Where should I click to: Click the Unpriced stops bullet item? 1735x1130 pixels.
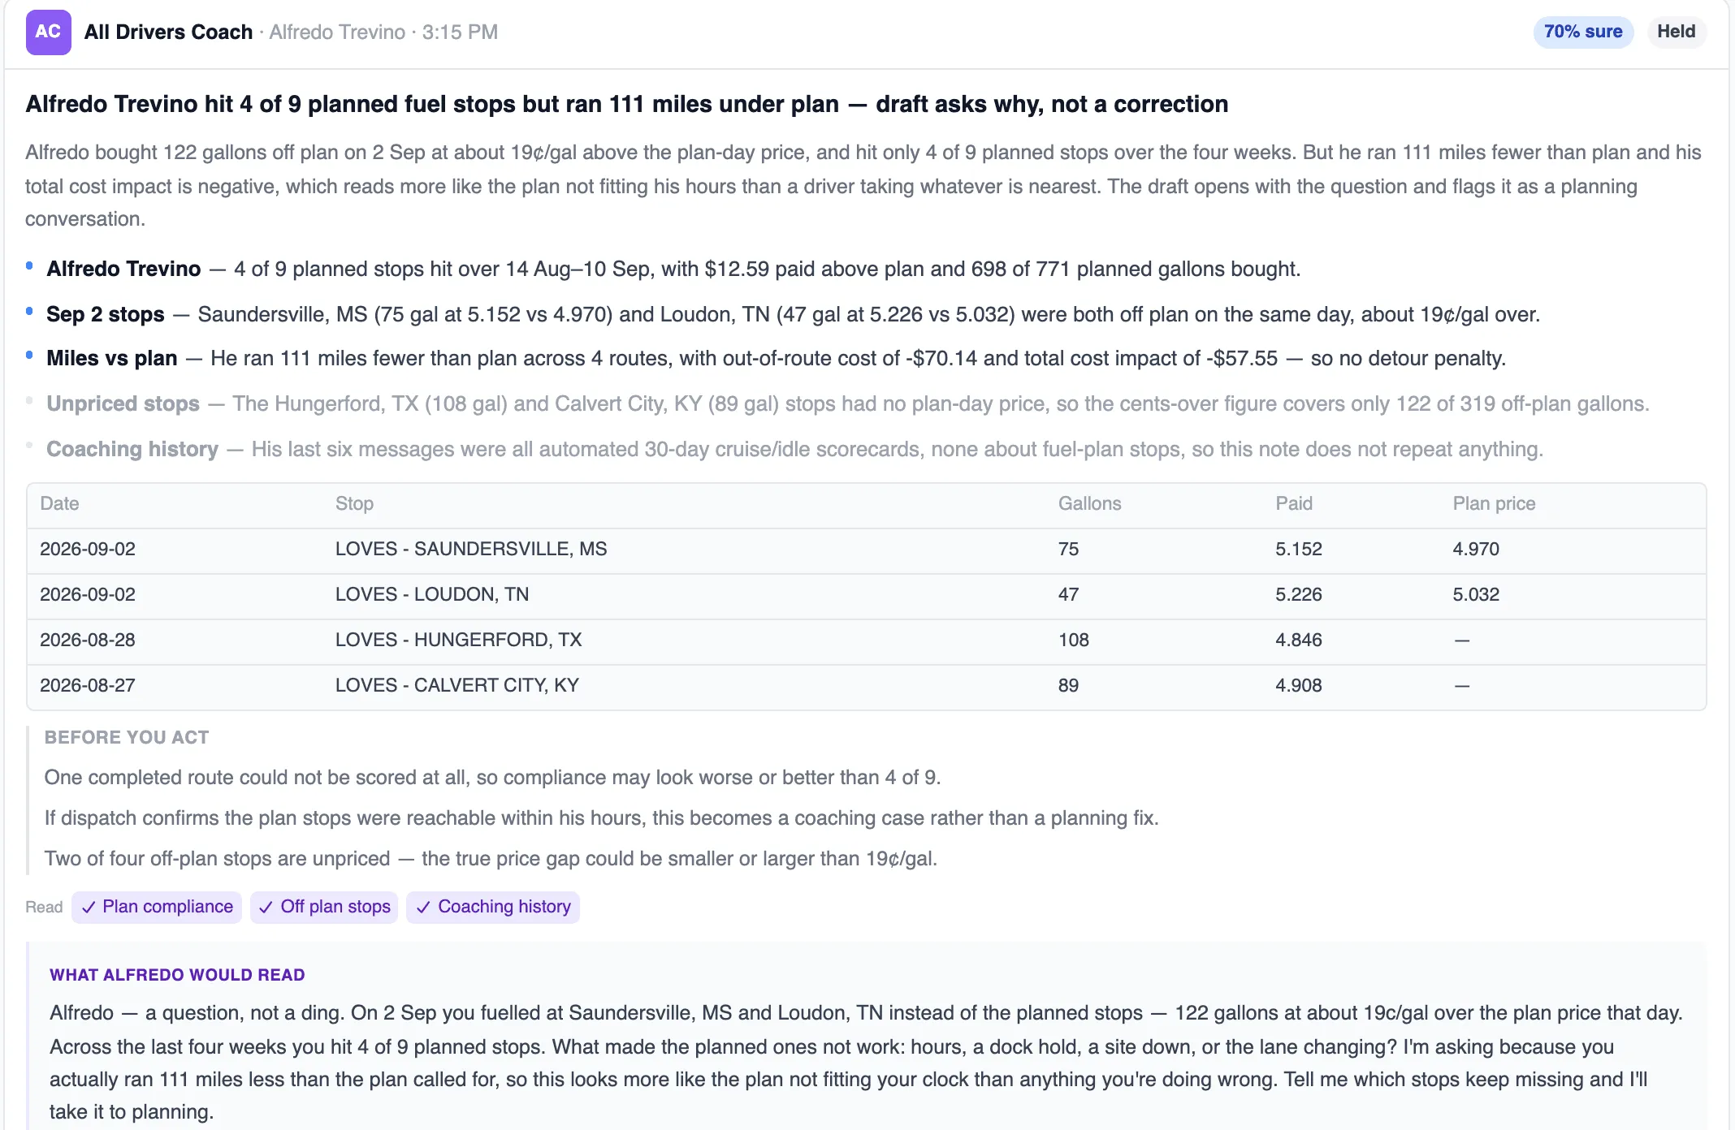[848, 403]
